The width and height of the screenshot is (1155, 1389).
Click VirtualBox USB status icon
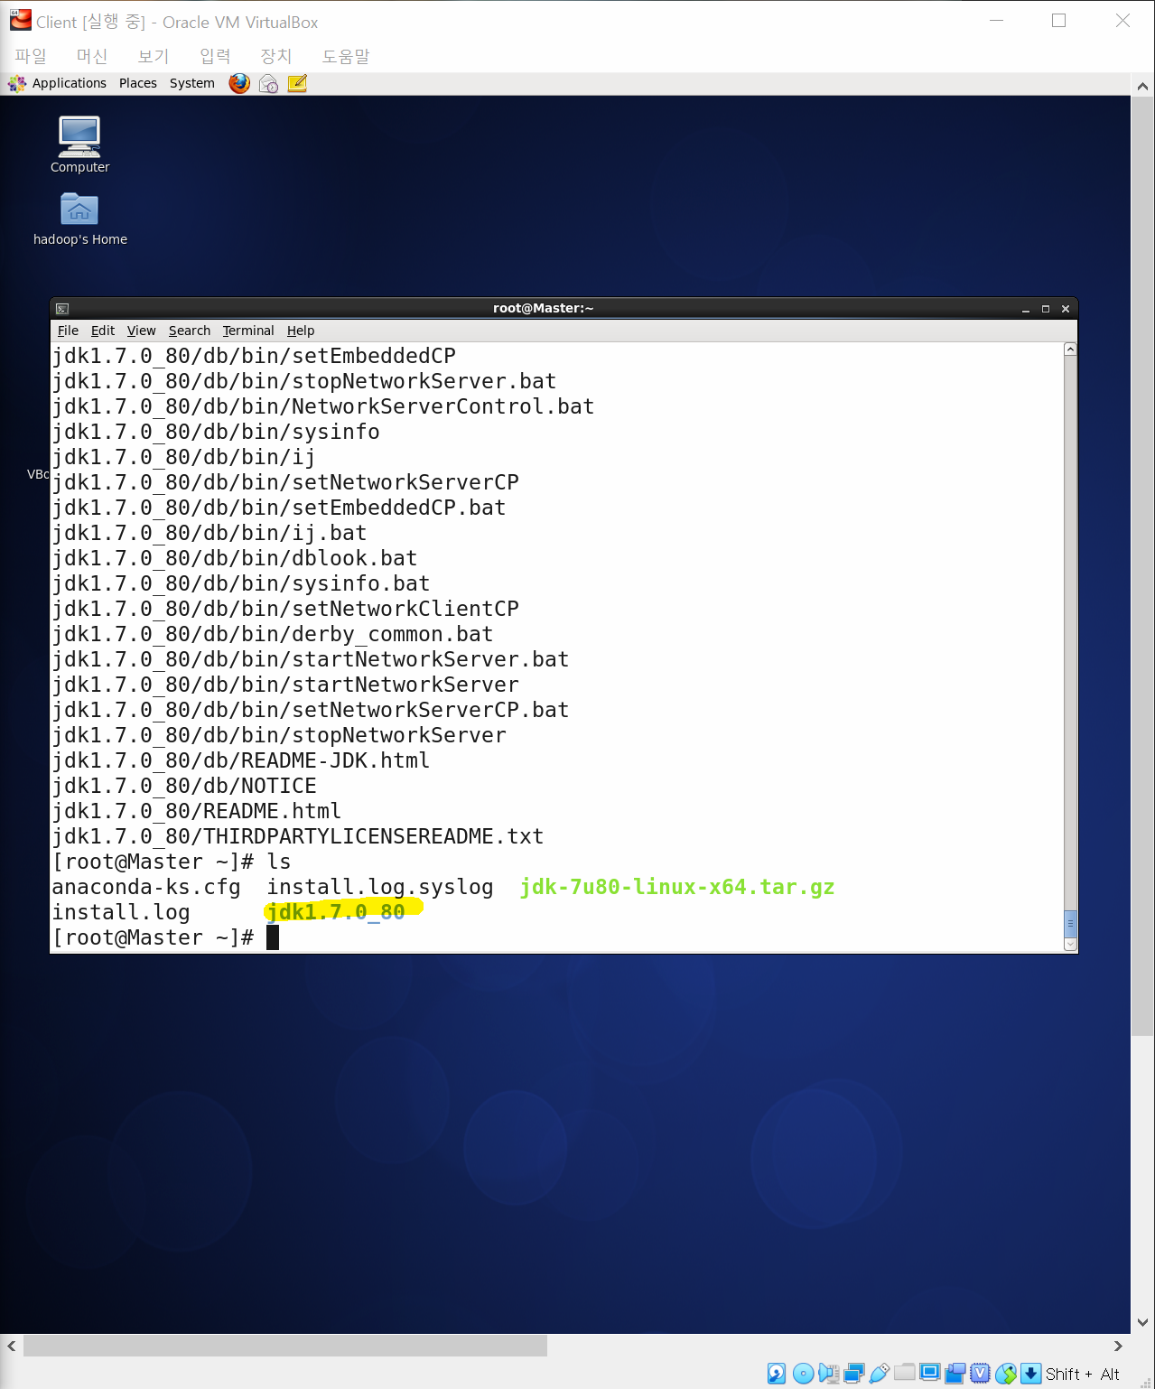pos(879,1374)
